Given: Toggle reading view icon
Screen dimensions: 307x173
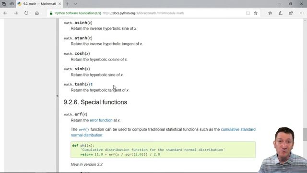Looking at the screenshot, I should pos(248,13).
